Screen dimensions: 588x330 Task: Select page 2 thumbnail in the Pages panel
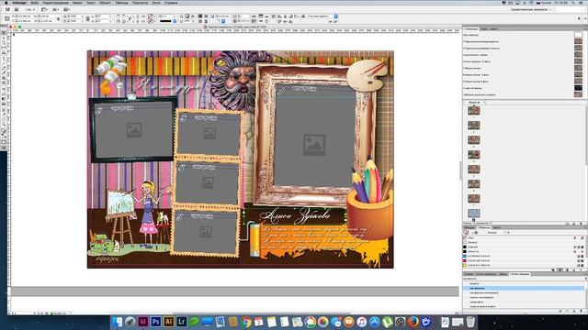474,125
